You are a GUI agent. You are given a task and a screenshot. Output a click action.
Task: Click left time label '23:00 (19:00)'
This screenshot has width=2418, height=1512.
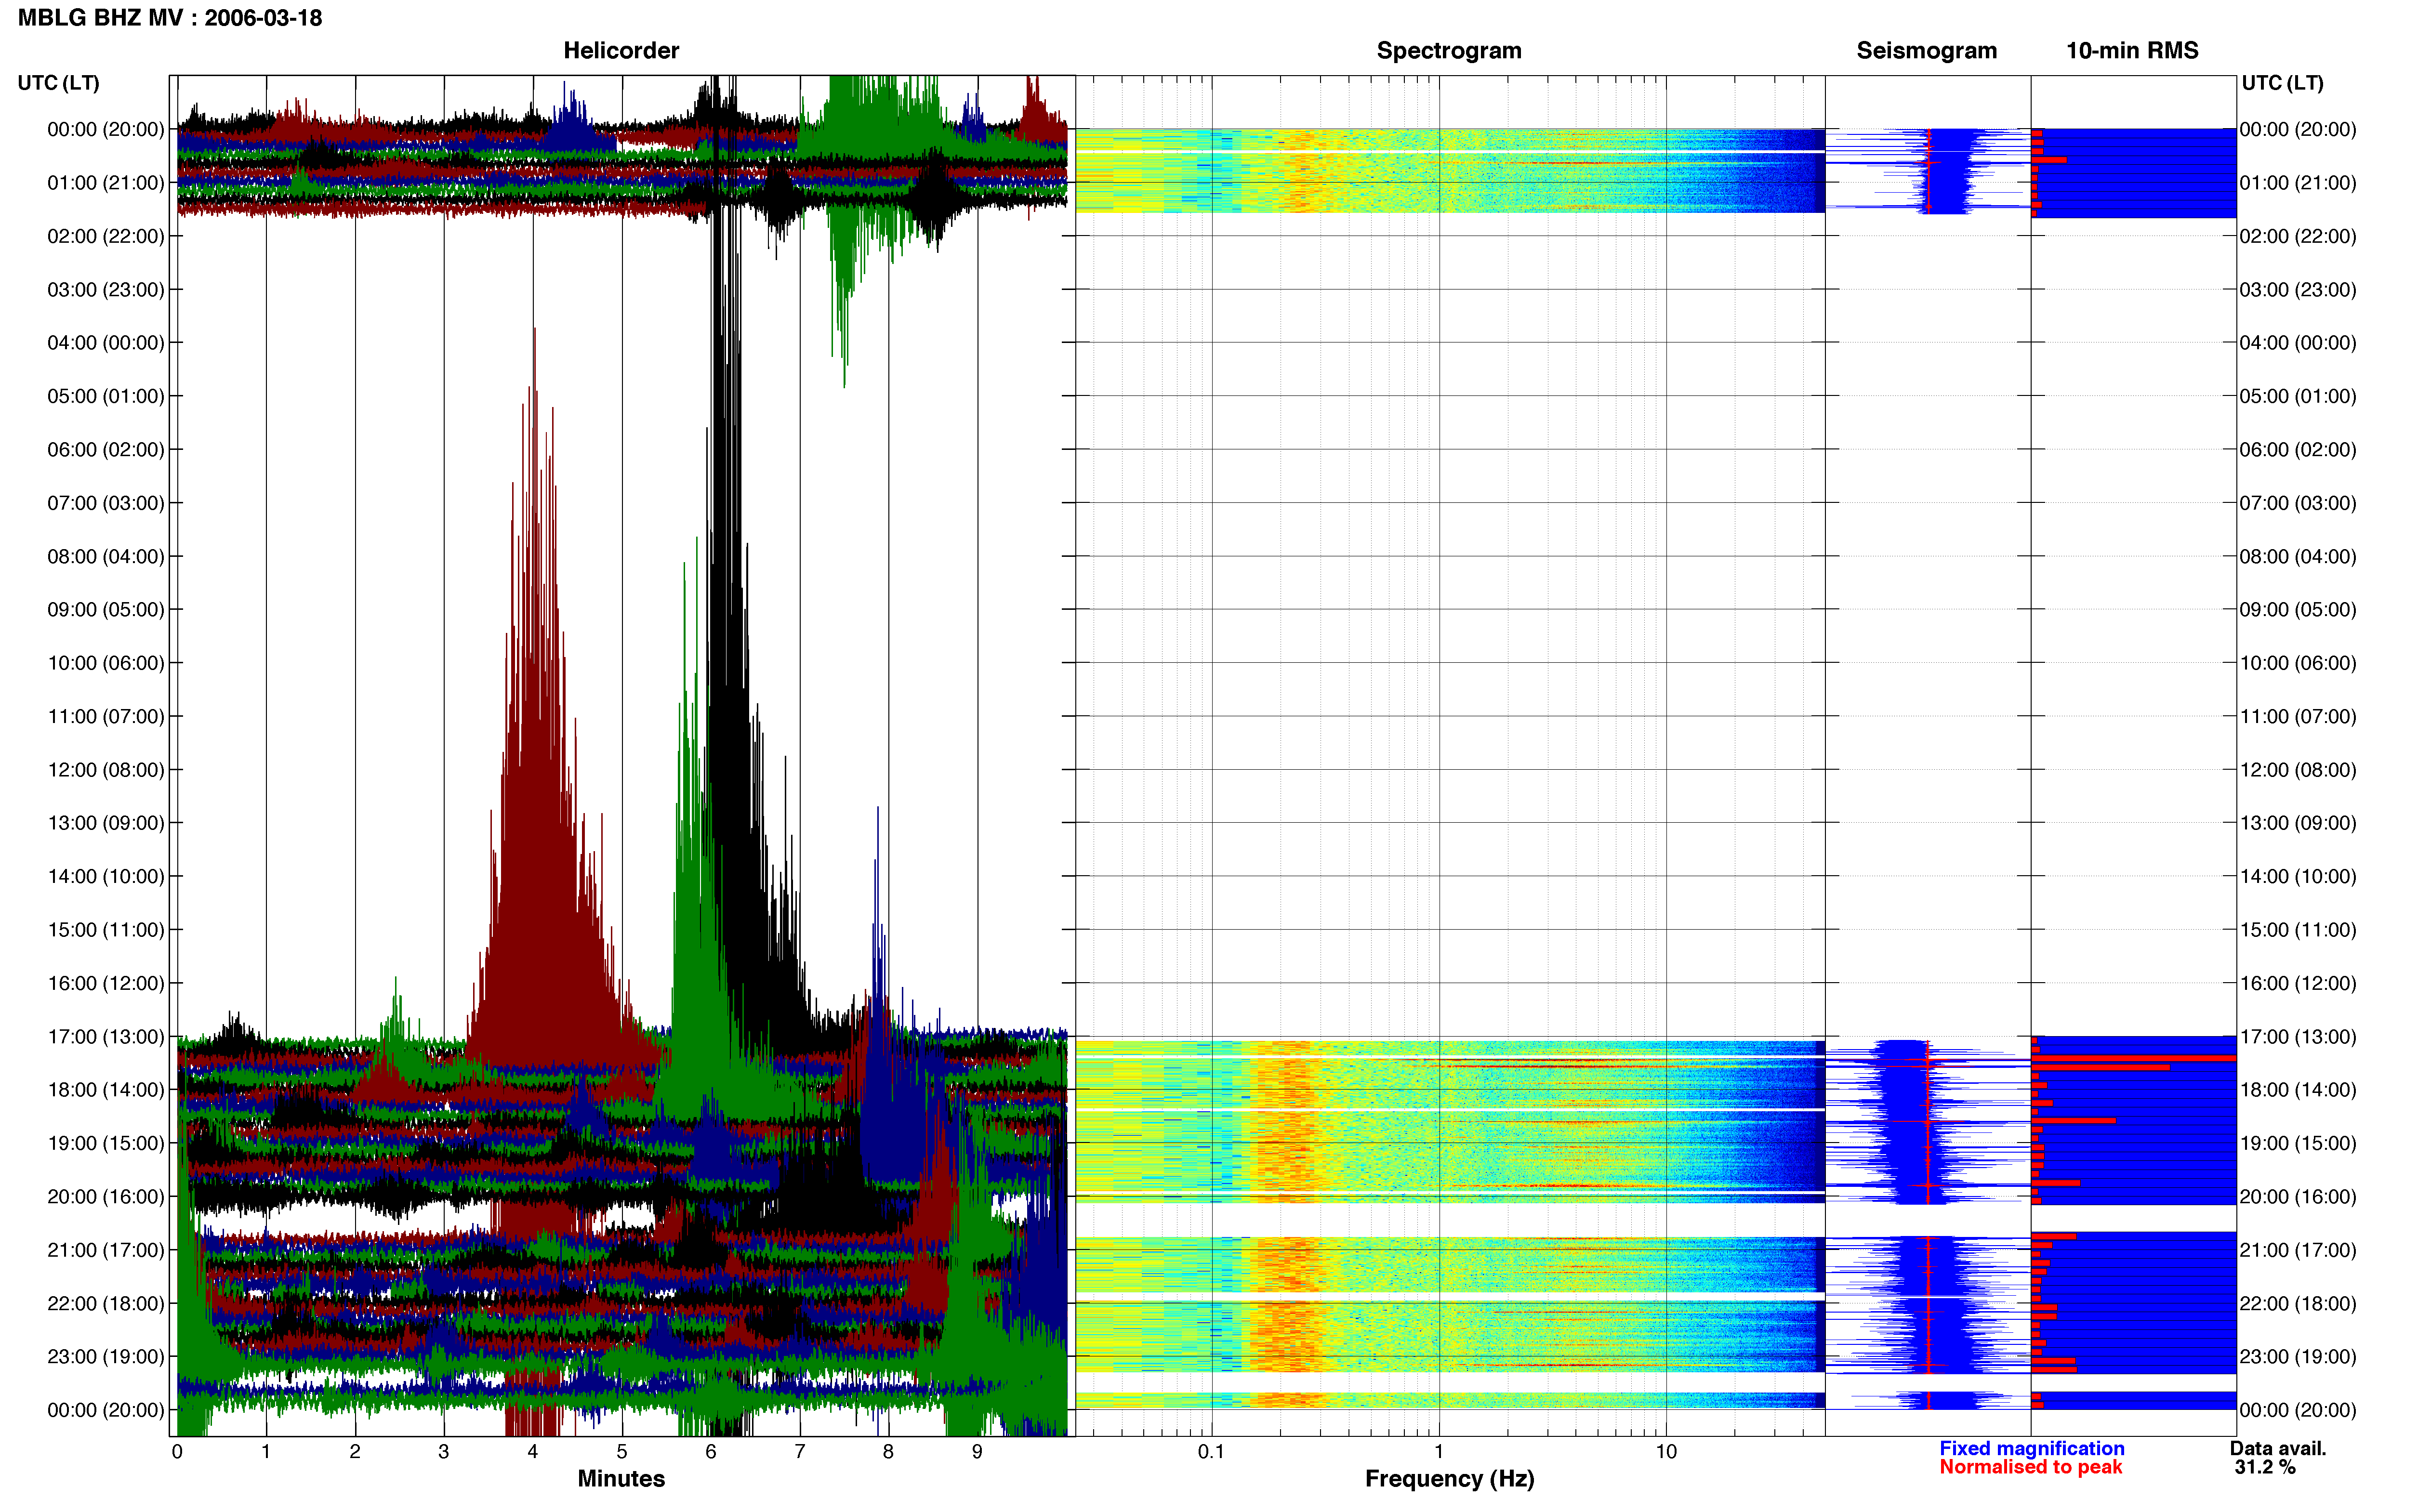coord(106,1356)
